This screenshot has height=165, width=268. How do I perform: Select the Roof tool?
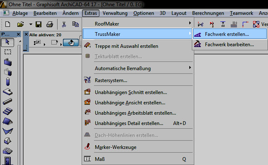8,121
